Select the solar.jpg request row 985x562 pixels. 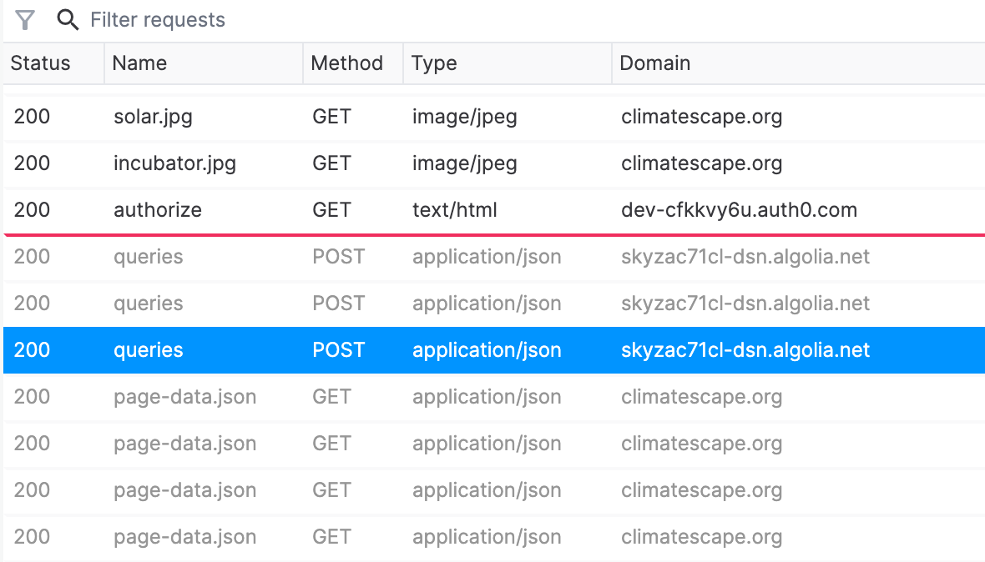[x=494, y=118]
